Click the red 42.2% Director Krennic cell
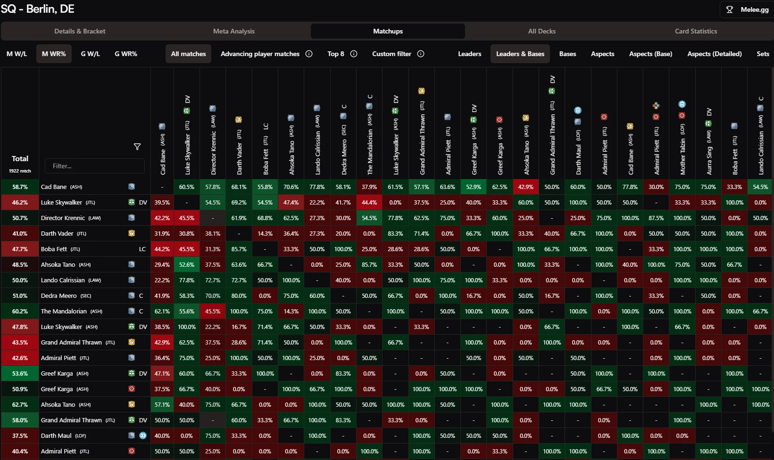Viewport: 774px width, 460px height. (x=162, y=218)
